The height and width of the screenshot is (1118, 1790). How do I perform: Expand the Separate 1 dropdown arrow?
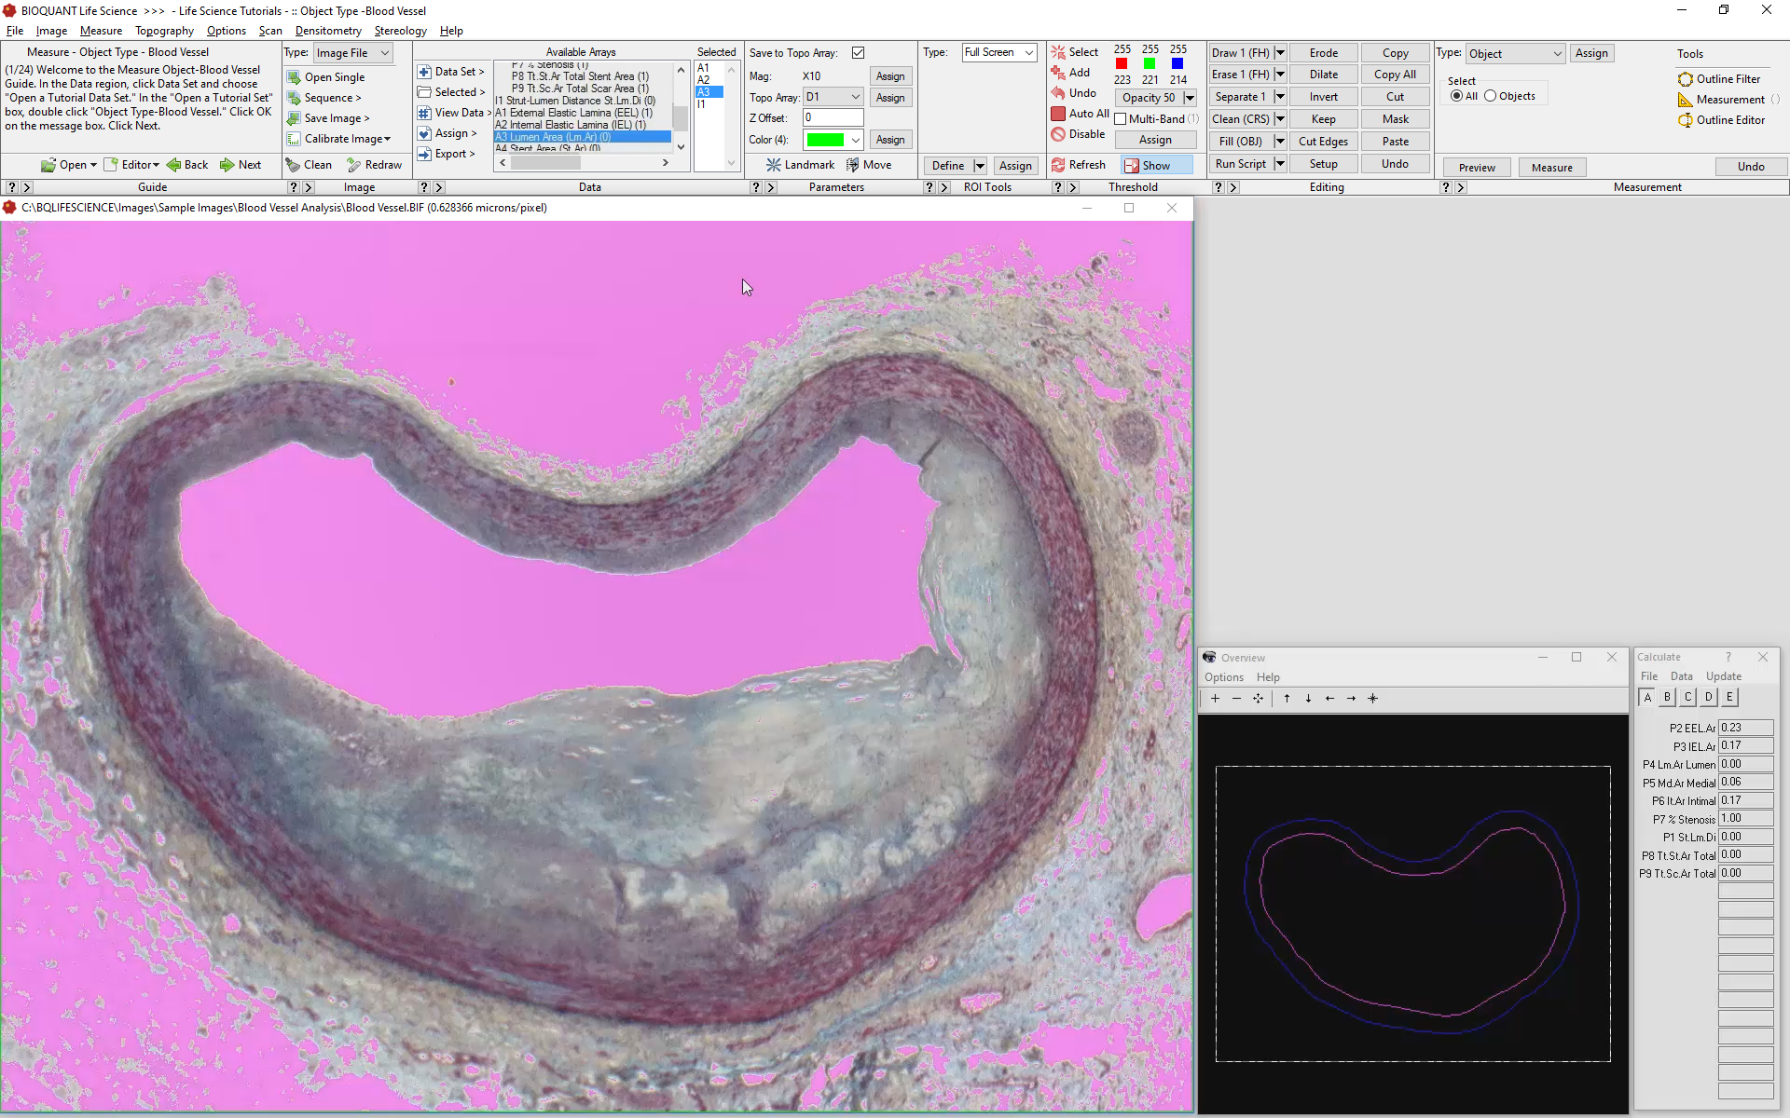[1280, 97]
